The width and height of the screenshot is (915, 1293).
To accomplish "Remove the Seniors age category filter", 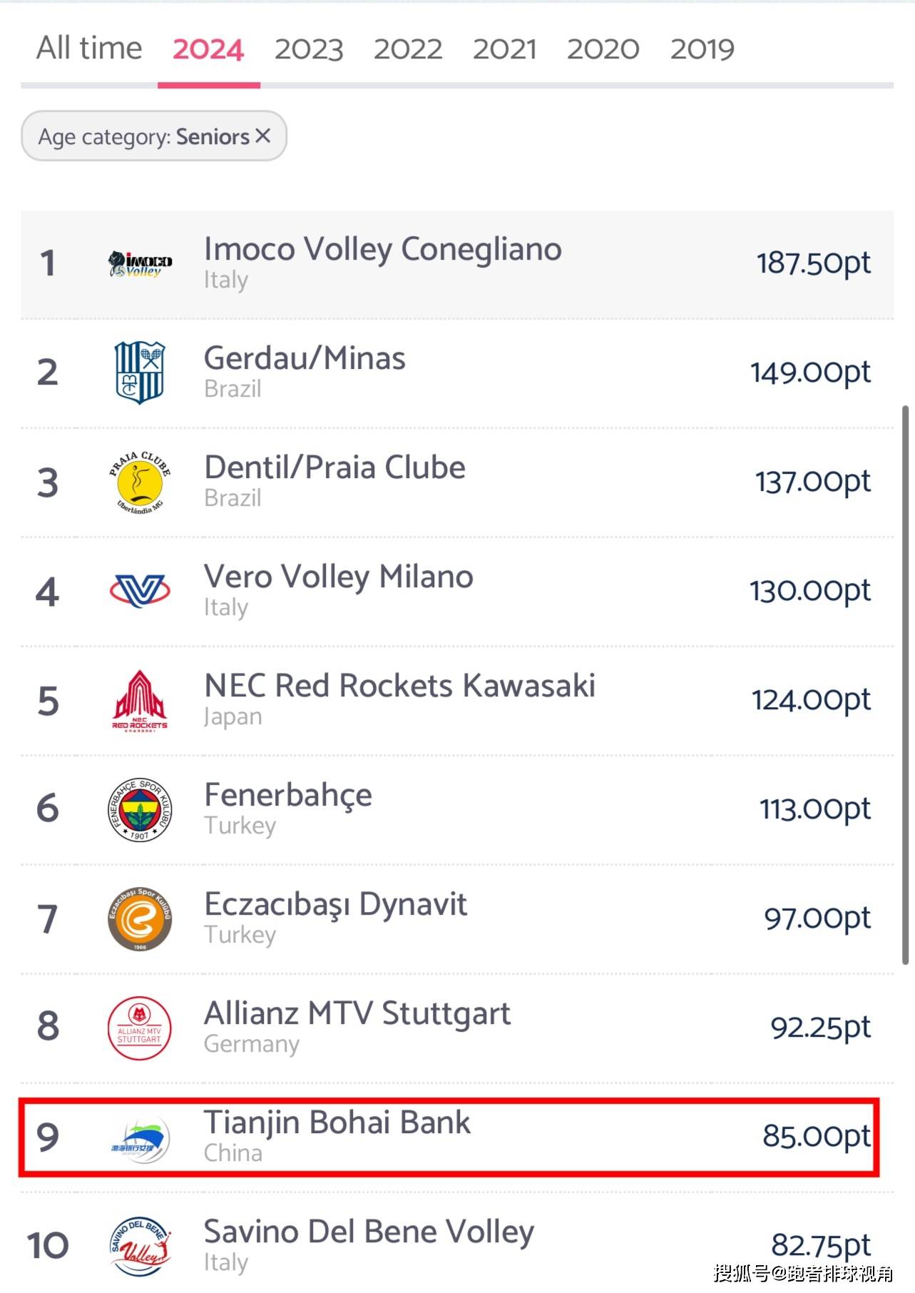I will point(263,136).
